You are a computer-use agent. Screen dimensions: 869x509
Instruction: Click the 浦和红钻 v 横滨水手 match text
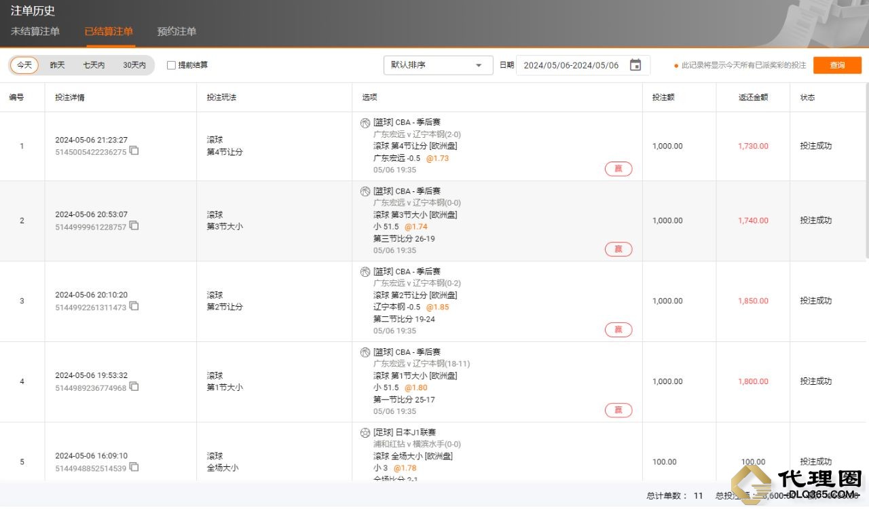click(x=417, y=444)
